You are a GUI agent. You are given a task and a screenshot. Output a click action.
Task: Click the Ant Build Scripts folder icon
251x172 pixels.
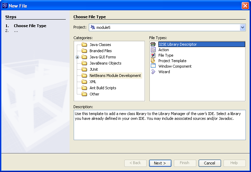point(84,88)
